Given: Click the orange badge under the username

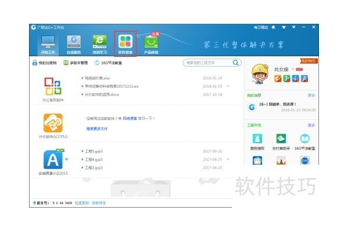Looking at the screenshot, I should [278, 79].
